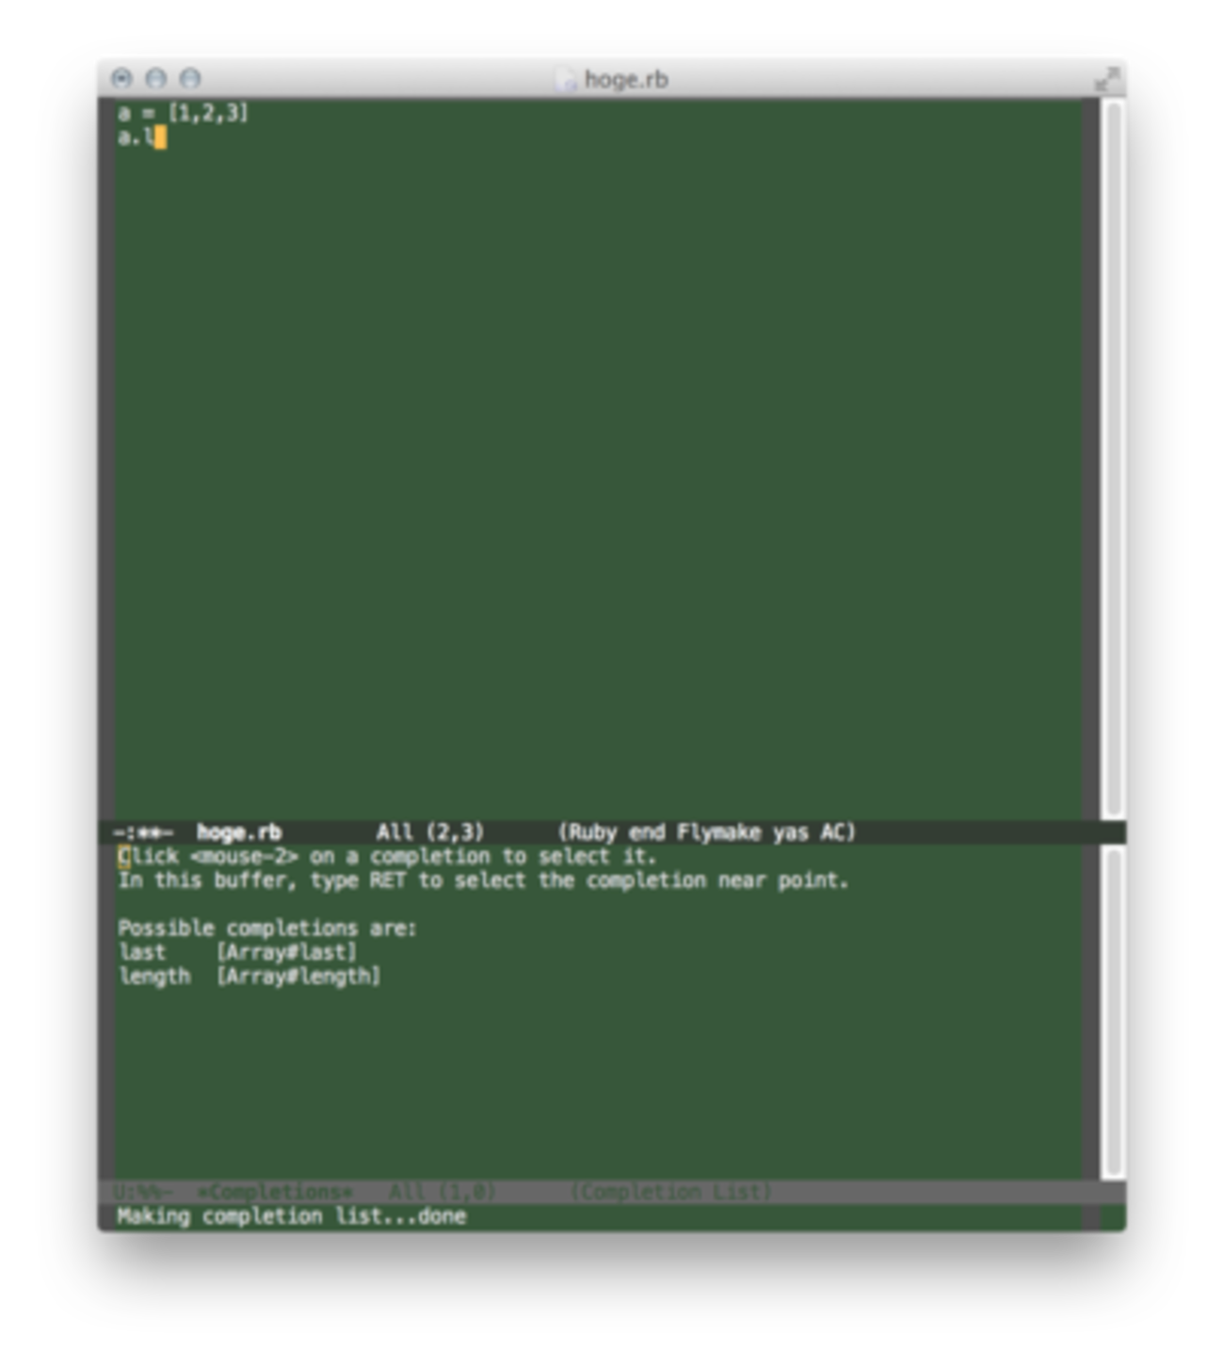Click the 'end' minor mode indicator
Screen dimensions: 1224x1367
pyautogui.click(x=647, y=832)
